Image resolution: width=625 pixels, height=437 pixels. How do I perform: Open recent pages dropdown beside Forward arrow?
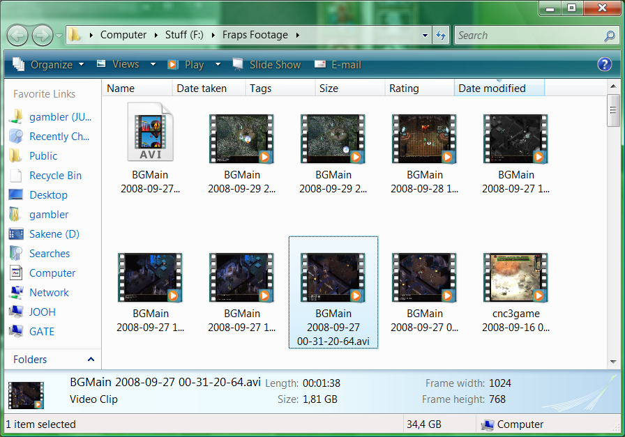[x=59, y=36]
